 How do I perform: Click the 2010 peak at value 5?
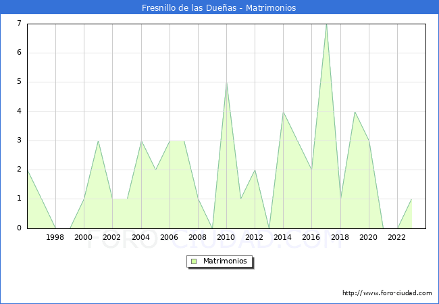coord(226,82)
